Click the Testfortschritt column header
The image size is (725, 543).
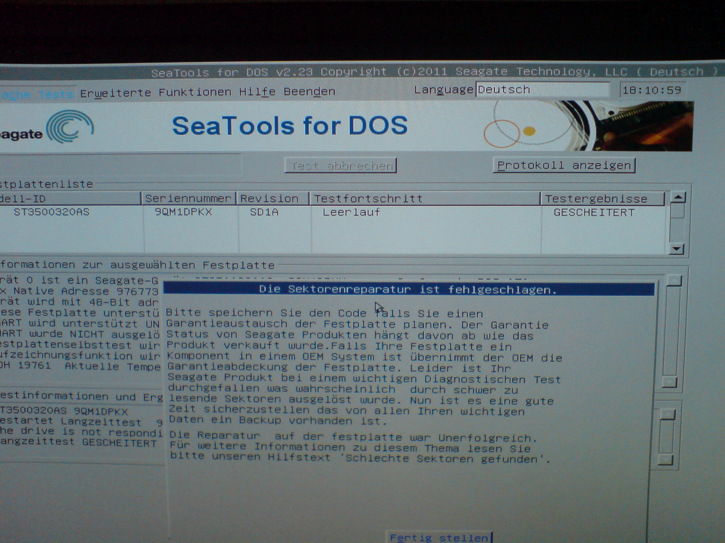(368, 198)
